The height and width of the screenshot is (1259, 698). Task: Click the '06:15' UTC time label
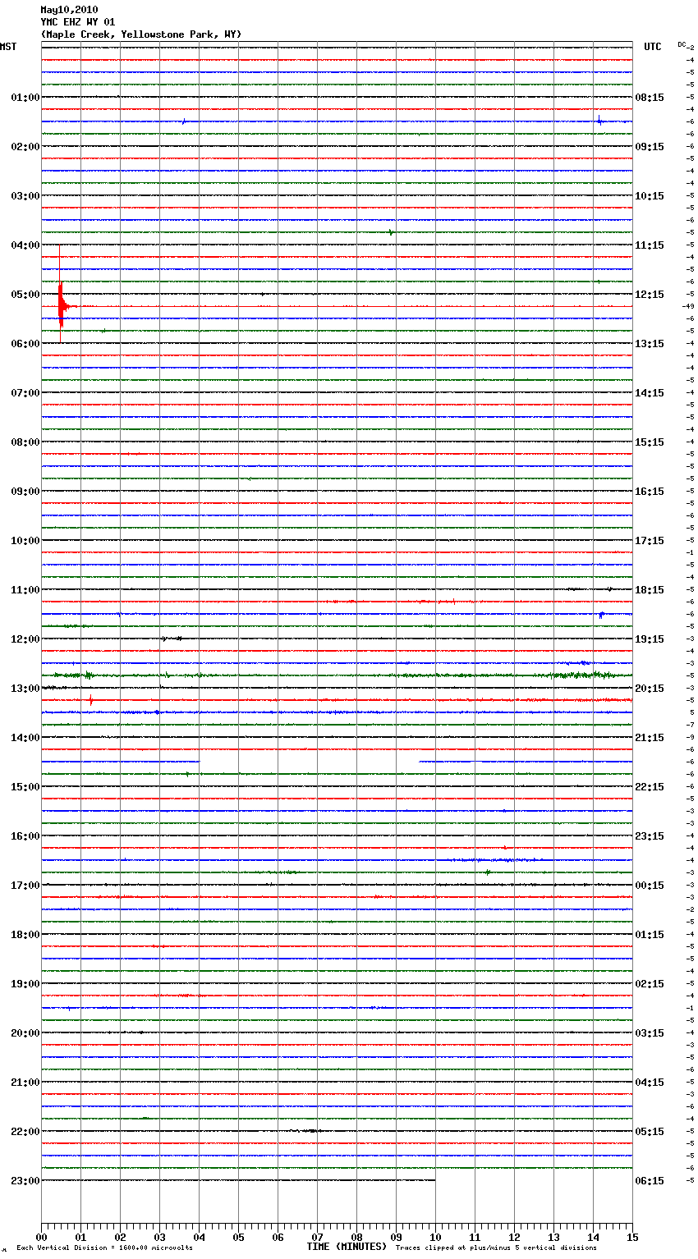pos(650,1181)
